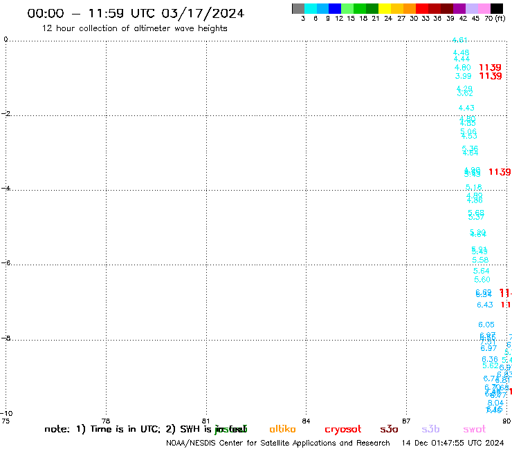The width and height of the screenshot is (512, 449).
Task: Click the bright red swatch in the color scale
Action: click(x=422, y=8)
